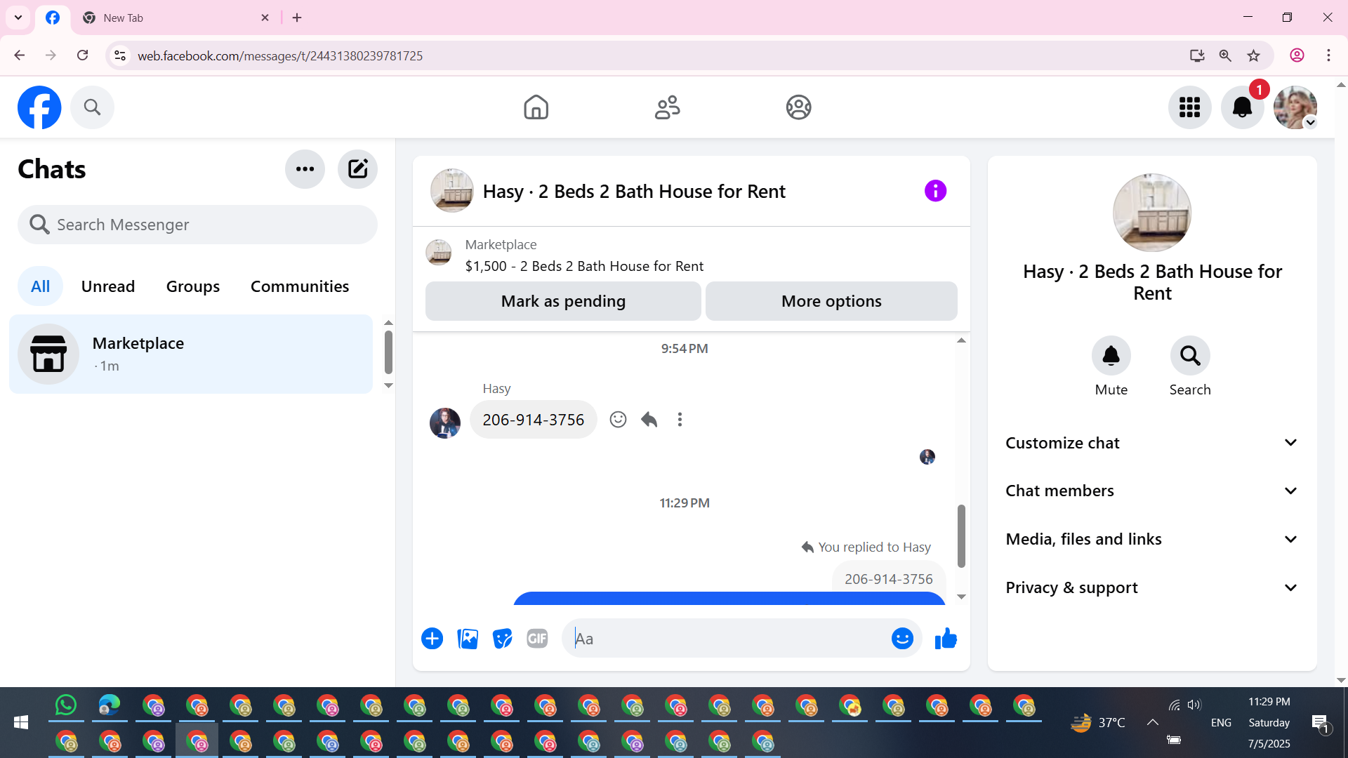Click More options button
Image resolution: width=1348 pixels, height=758 pixels.
[831, 301]
